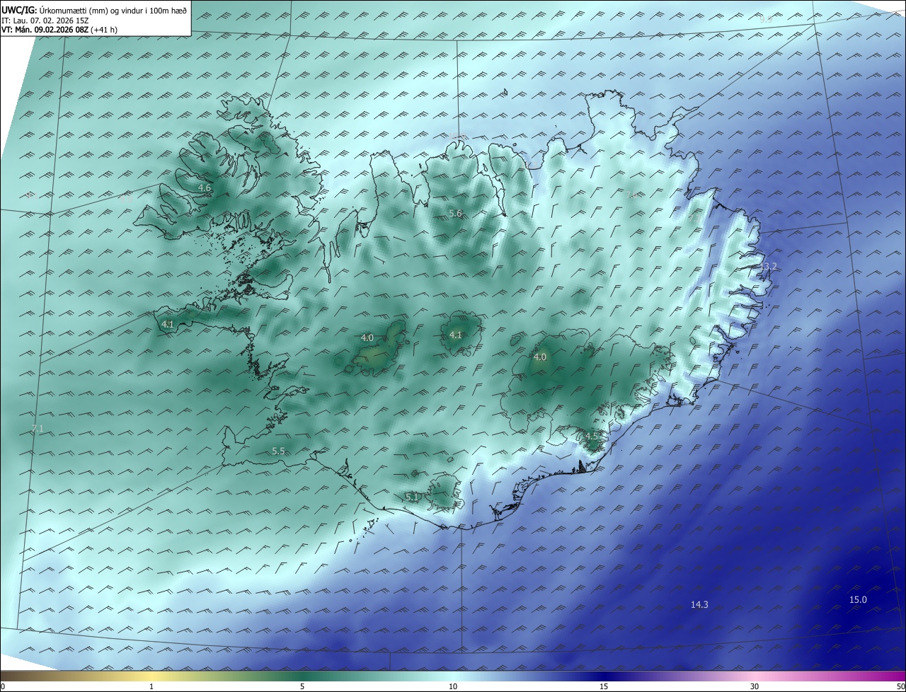Click the "4.0" value on the Langjökull glacier
Image resolution: width=906 pixels, height=692 pixels.
pyautogui.click(x=367, y=338)
